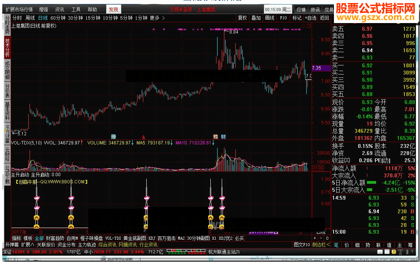
Task: Open the 综合资讯 tab
Action: pyautogui.click(x=107, y=245)
